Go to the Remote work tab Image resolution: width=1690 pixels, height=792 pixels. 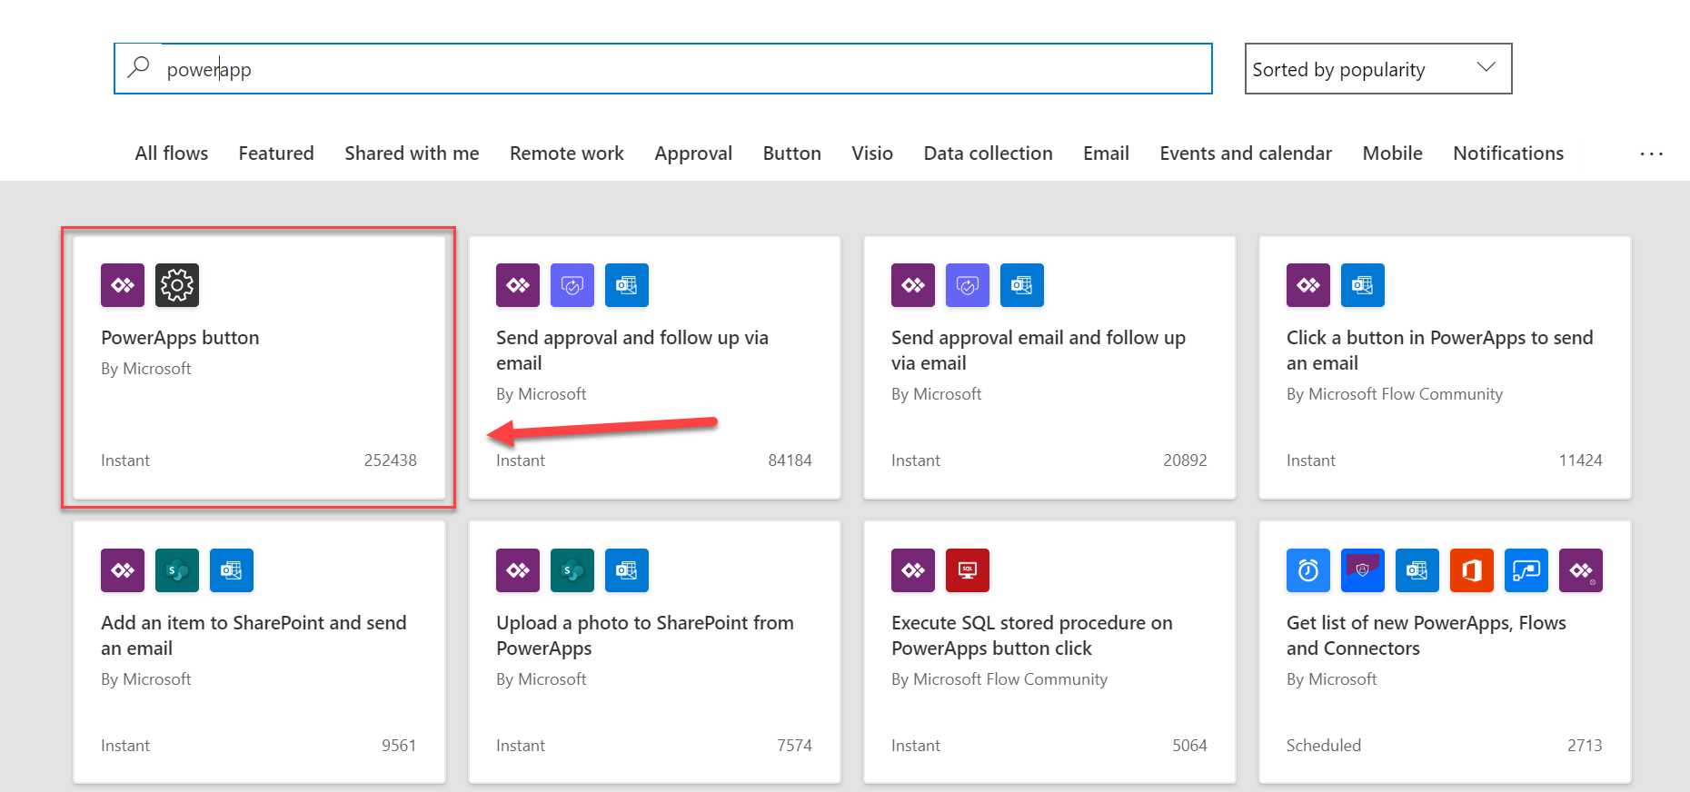click(x=567, y=153)
